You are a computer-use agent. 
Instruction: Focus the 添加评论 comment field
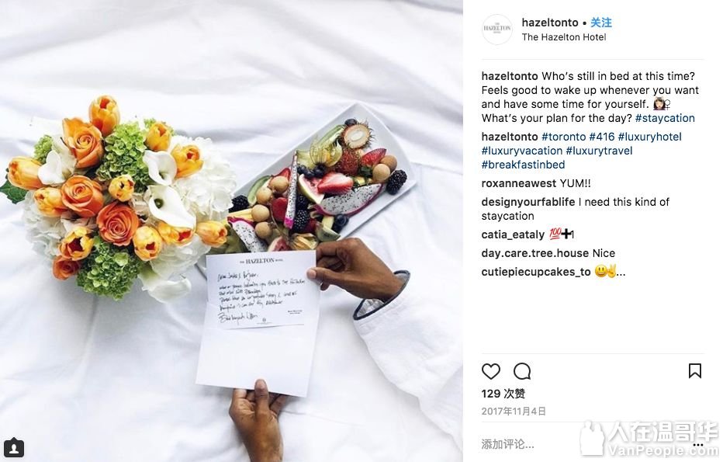coord(581,444)
